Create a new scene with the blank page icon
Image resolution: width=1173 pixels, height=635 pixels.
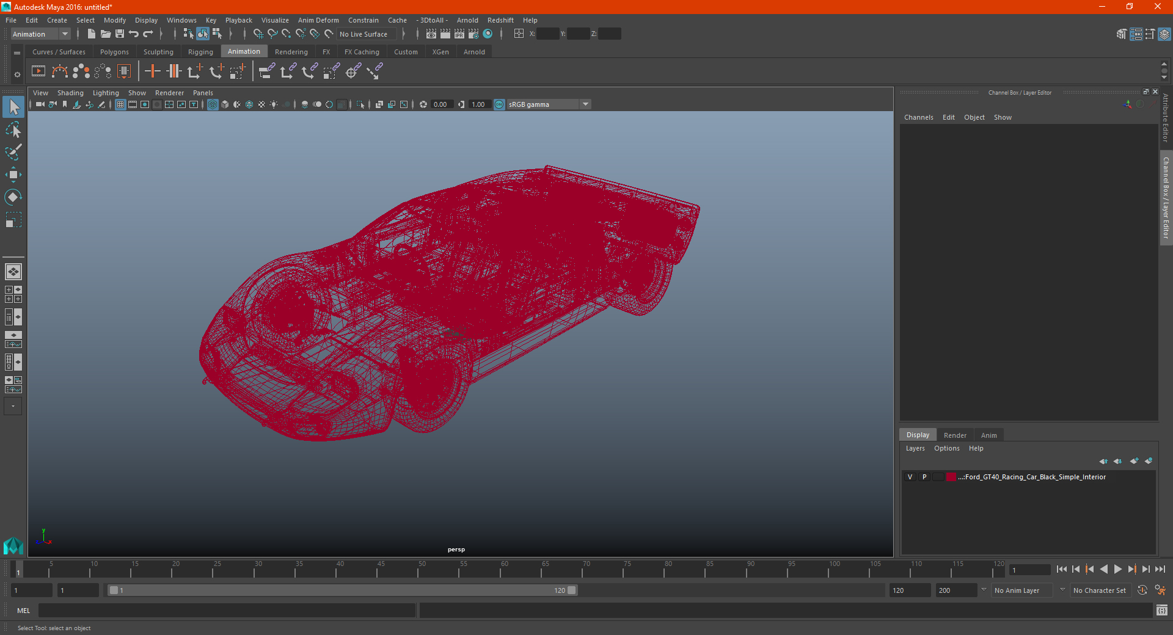point(91,34)
